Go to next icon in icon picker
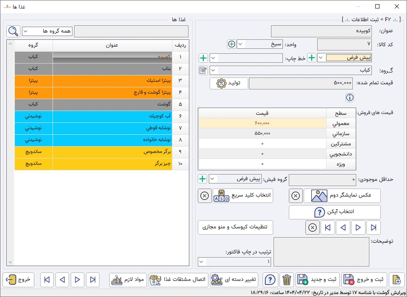The height and width of the screenshot is (297, 407). click(358, 228)
